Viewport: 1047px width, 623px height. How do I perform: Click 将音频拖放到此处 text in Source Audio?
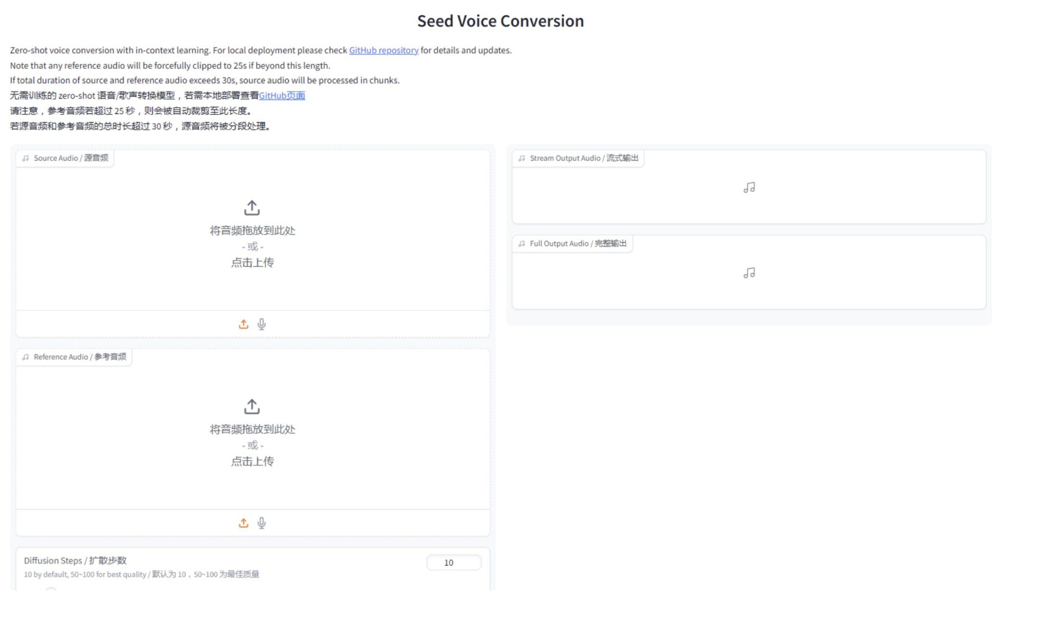[x=252, y=230]
